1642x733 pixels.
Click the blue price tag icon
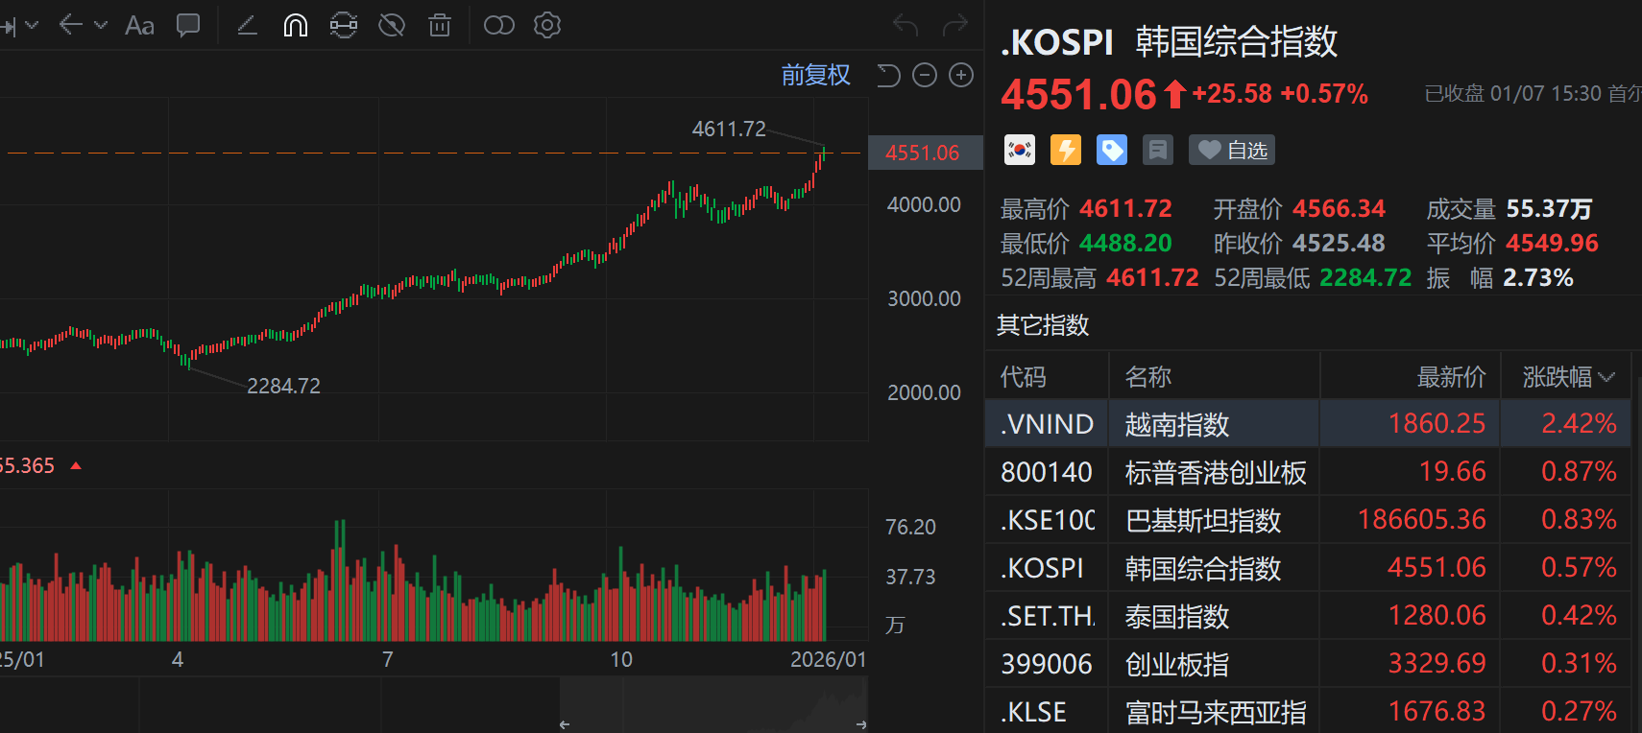(1112, 150)
